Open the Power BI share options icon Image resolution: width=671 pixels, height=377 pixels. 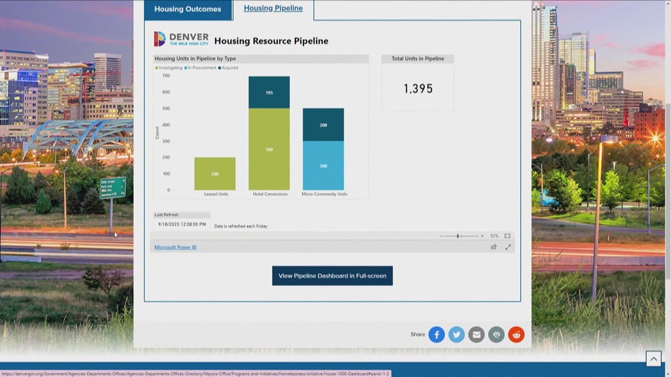(x=493, y=247)
